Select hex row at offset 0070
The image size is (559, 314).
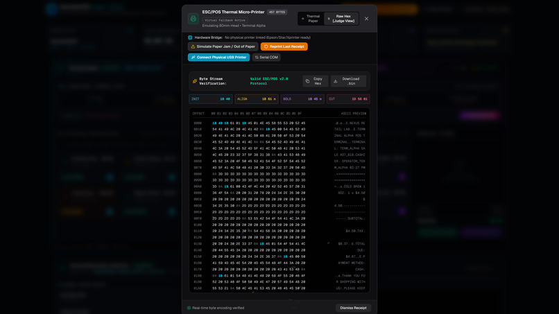point(279,168)
